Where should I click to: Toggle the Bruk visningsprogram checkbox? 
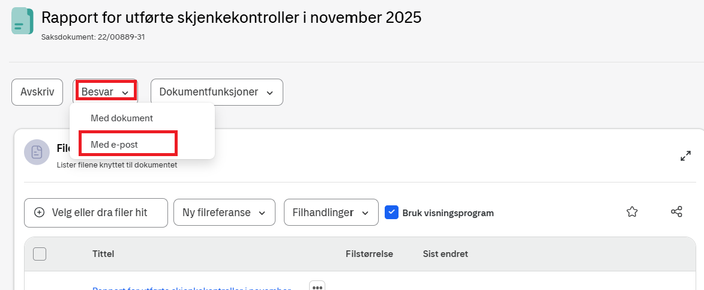(x=391, y=213)
